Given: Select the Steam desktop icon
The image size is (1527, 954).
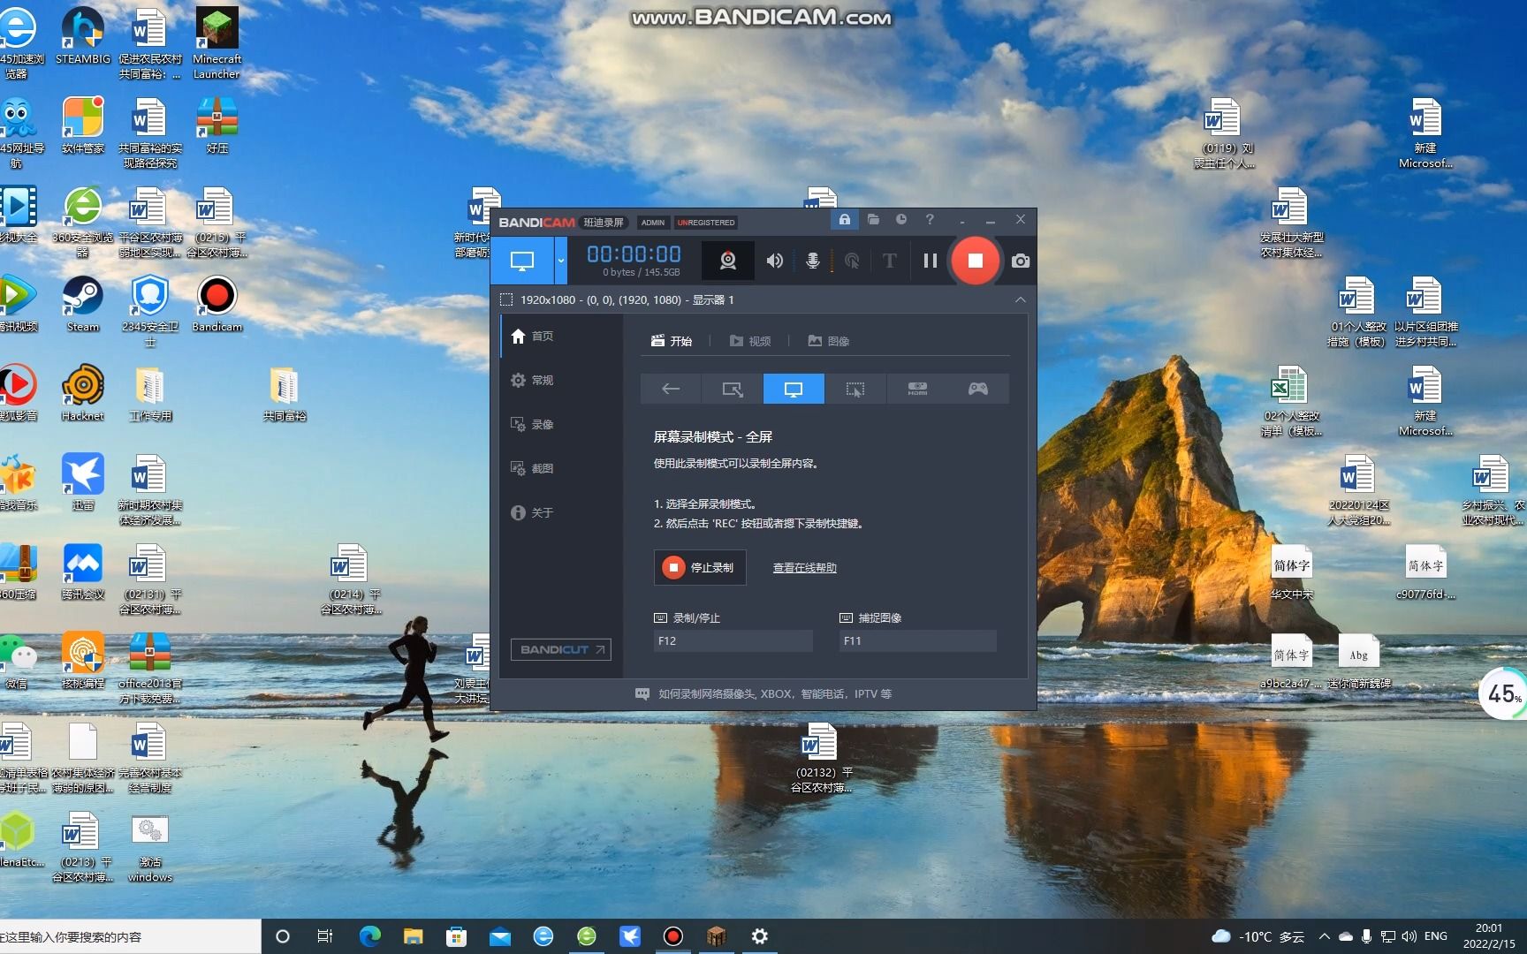Looking at the screenshot, I should 83,304.
